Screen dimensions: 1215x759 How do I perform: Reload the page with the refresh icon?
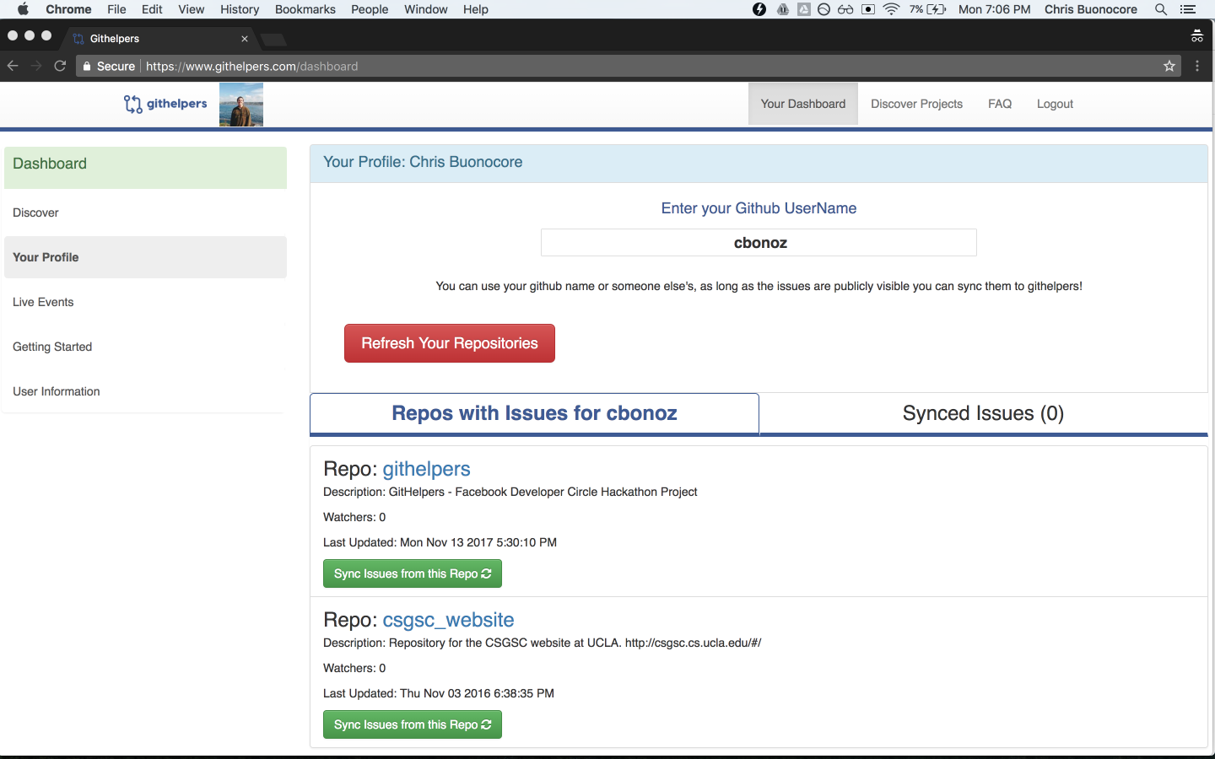(x=60, y=66)
